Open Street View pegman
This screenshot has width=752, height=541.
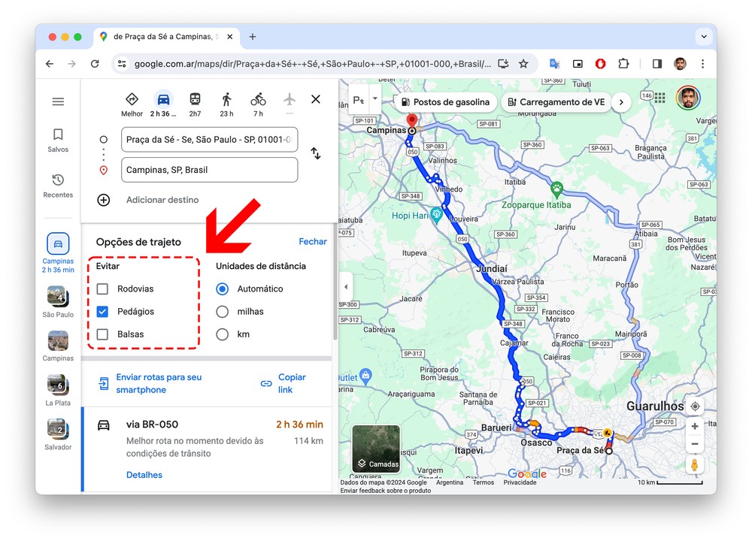coord(694,465)
